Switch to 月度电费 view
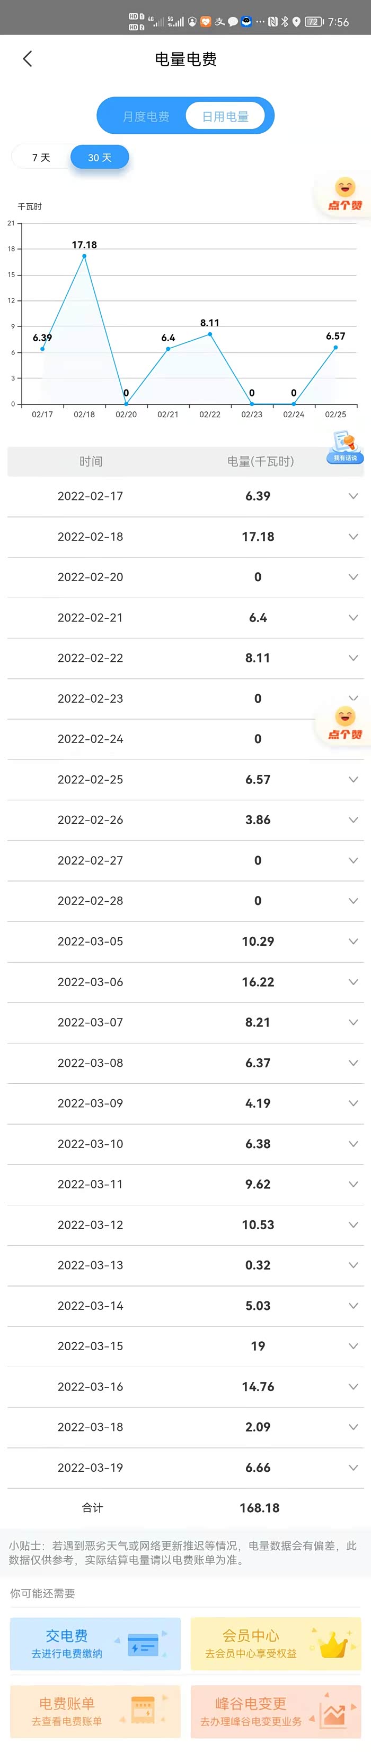This screenshot has width=371, height=1752. coord(145,116)
